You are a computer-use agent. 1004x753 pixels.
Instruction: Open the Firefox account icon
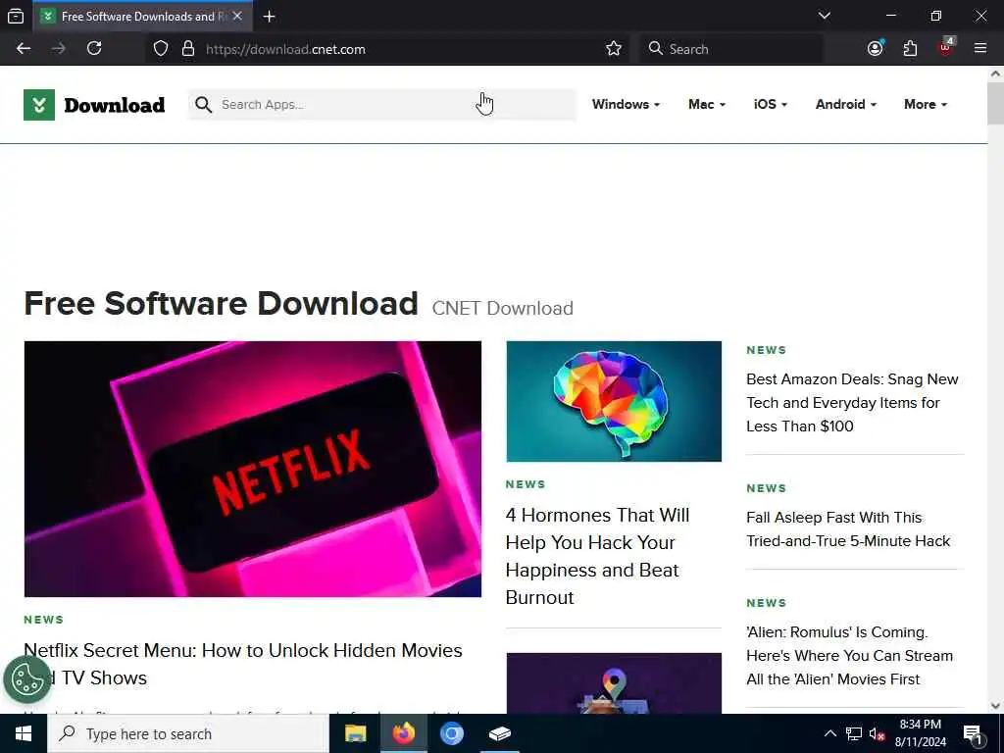click(876, 49)
